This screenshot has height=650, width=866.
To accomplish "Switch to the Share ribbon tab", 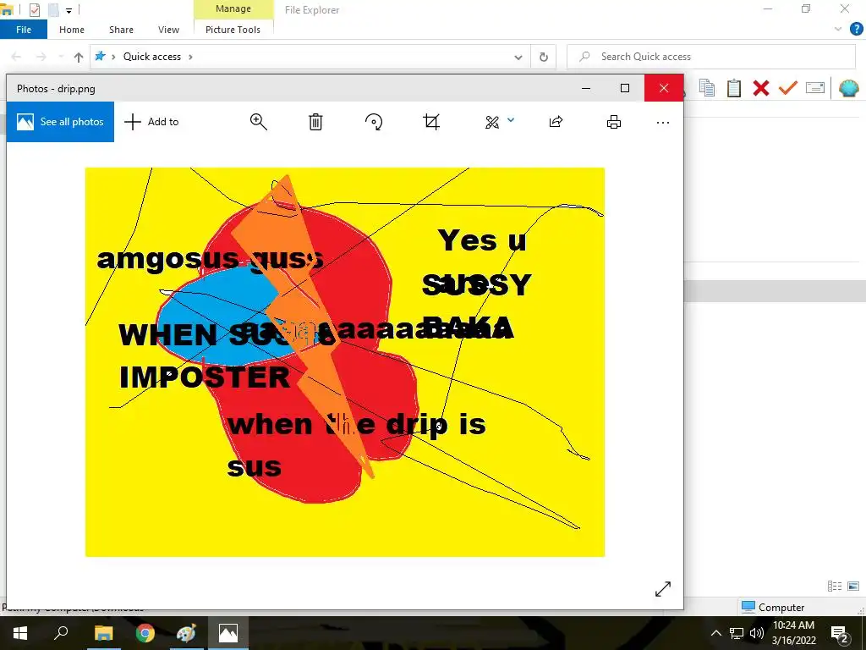I will coord(121,30).
